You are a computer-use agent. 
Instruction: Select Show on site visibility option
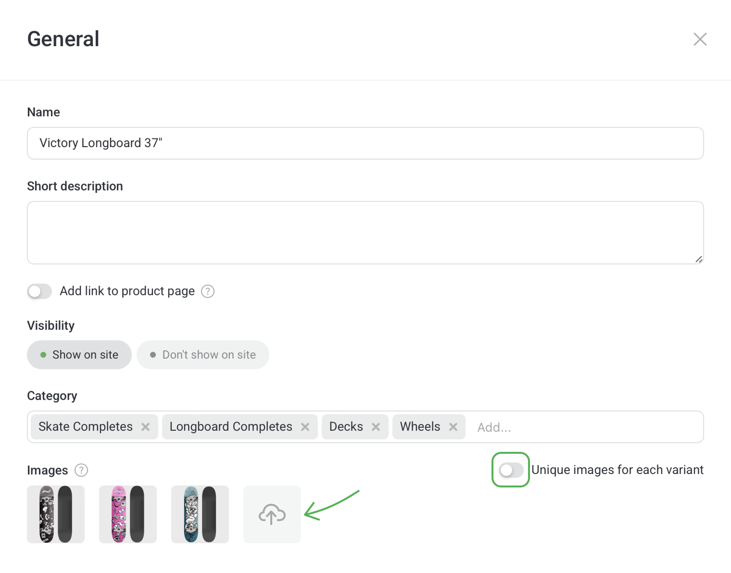pyautogui.click(x=79, y=355)
